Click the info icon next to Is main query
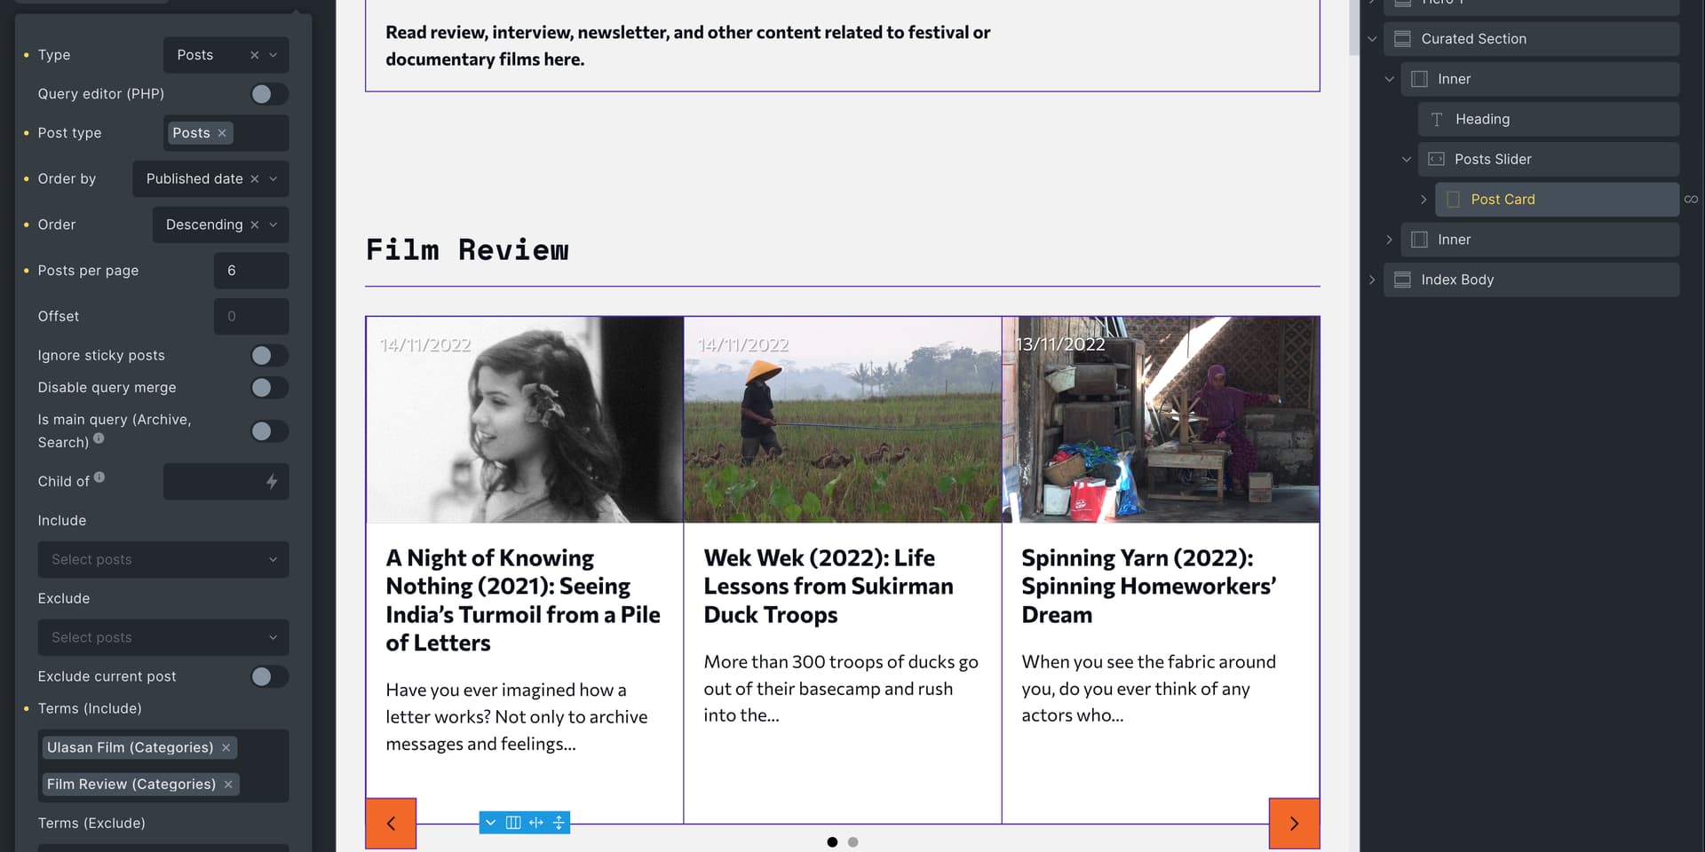 click(x=99, y=438)
